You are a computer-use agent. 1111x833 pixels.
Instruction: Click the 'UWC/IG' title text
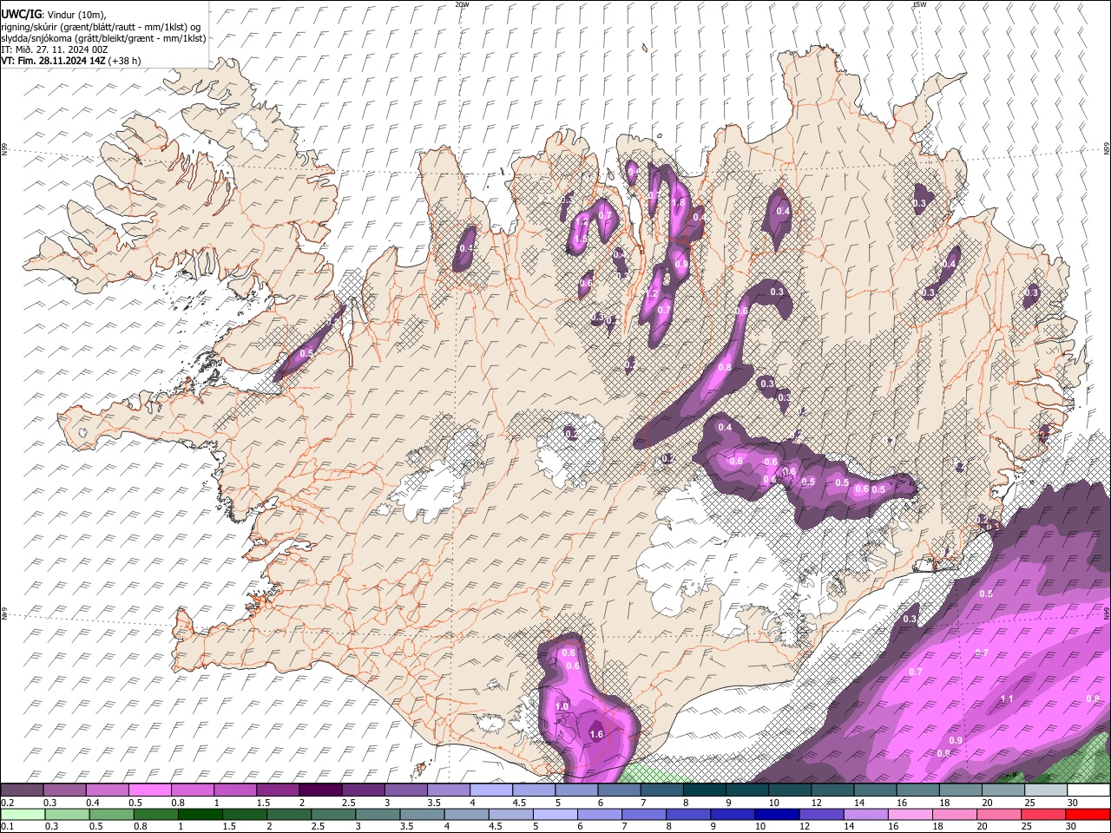tap(20, 14)
